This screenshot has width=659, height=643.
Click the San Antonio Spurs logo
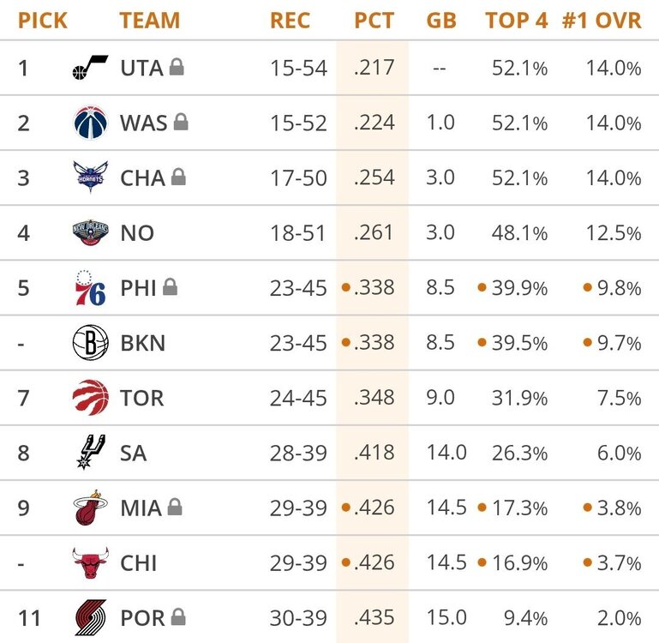(90, 453)
